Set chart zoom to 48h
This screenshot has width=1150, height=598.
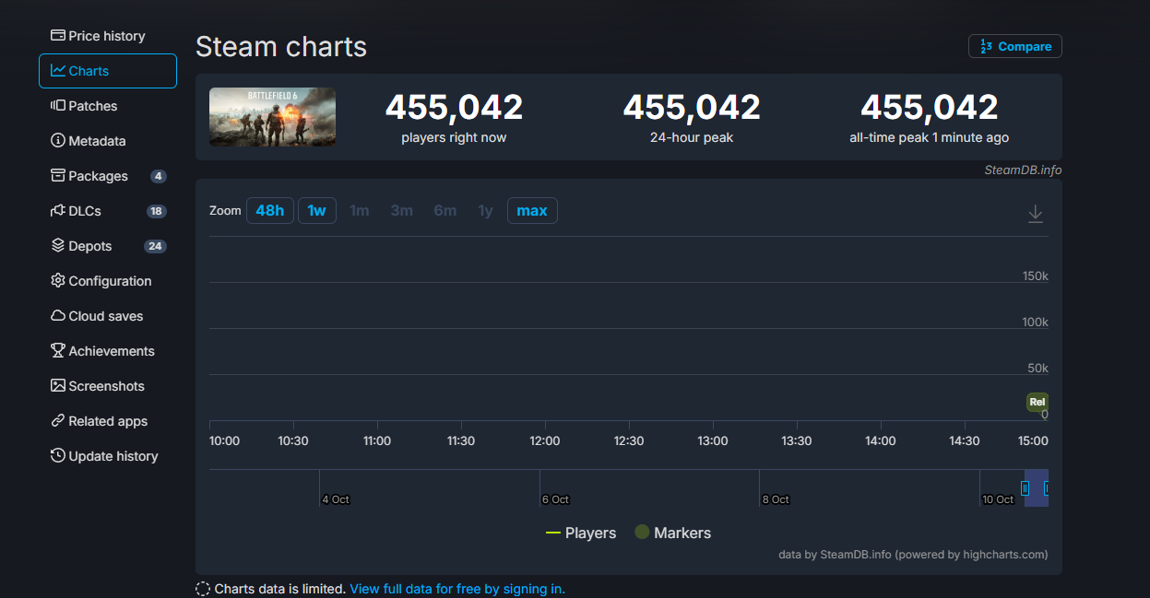pos(269,211)
